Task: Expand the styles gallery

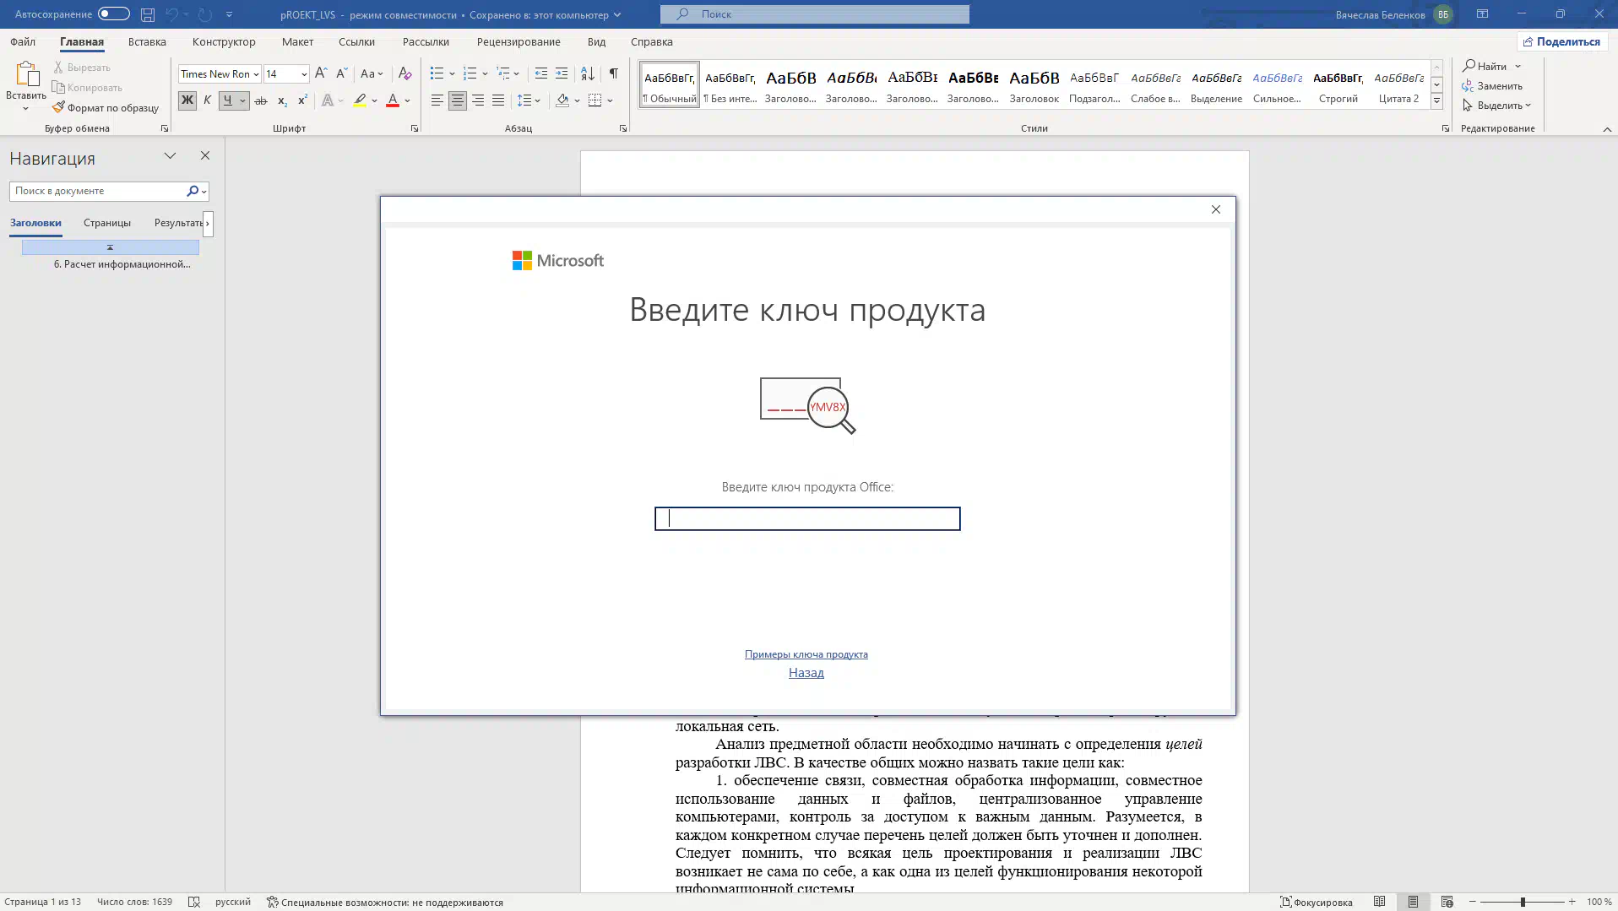Action: pyautogui.click(x=1436, y=101)
